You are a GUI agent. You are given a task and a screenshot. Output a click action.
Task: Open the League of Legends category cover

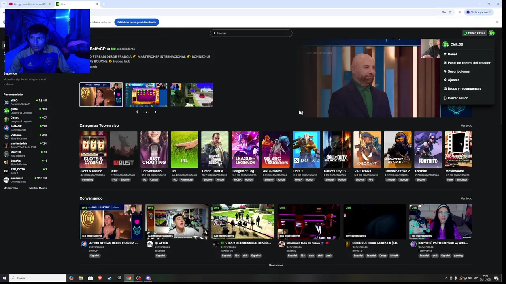245,149
